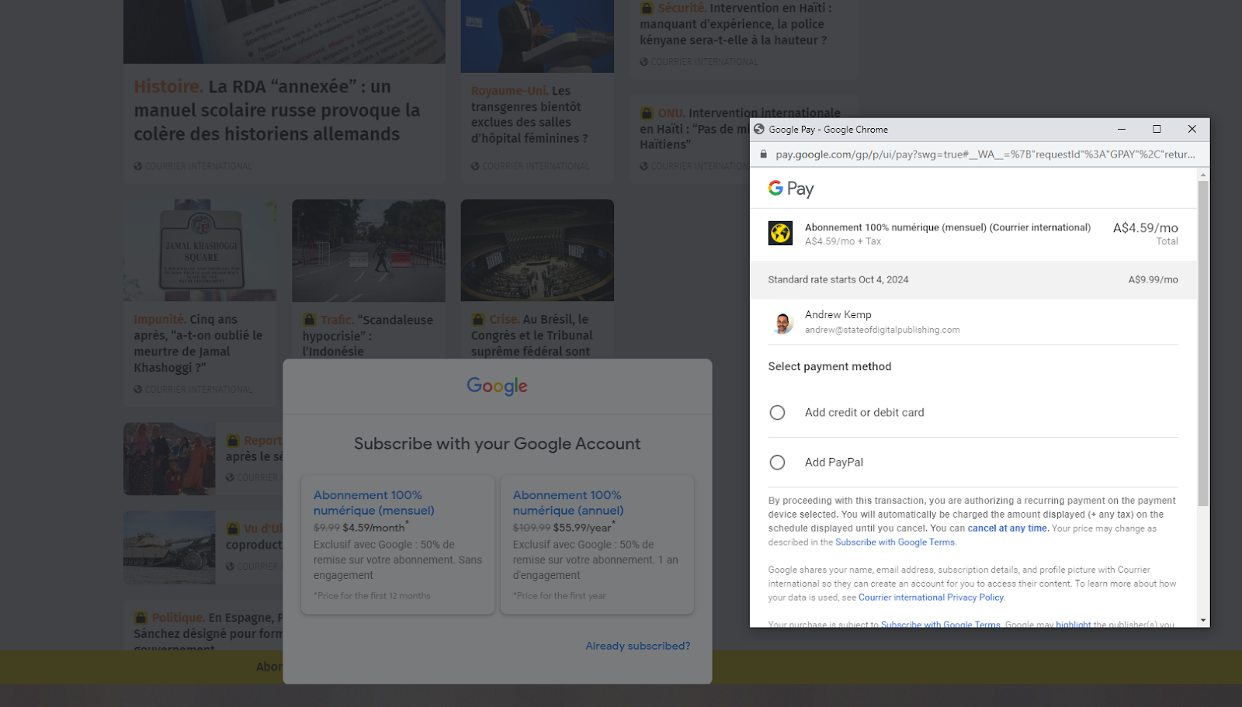Minimize the Google Pay window
Image resolution: width=1242 pixels, height=707 pixels.
1122,130
